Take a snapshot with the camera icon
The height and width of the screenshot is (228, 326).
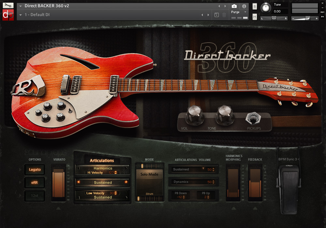click(x=234, y=6)
